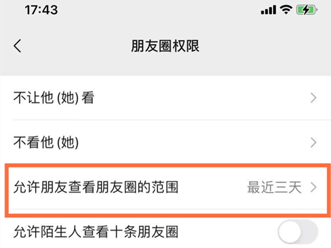Open the 不看他 (她) entry

pyautogui.click(x=46, y=143)
